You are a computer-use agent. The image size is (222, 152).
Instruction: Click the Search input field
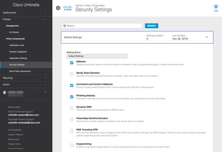(102, 26)
